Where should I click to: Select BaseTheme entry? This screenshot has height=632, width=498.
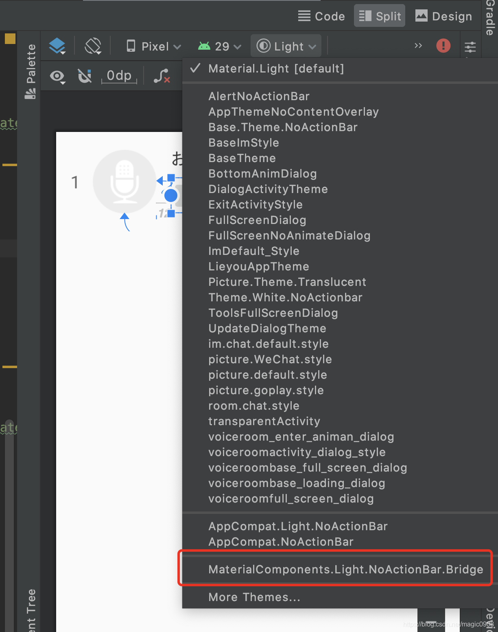[340, 158]
